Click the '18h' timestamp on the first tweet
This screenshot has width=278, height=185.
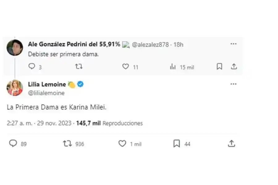[179, 44]
